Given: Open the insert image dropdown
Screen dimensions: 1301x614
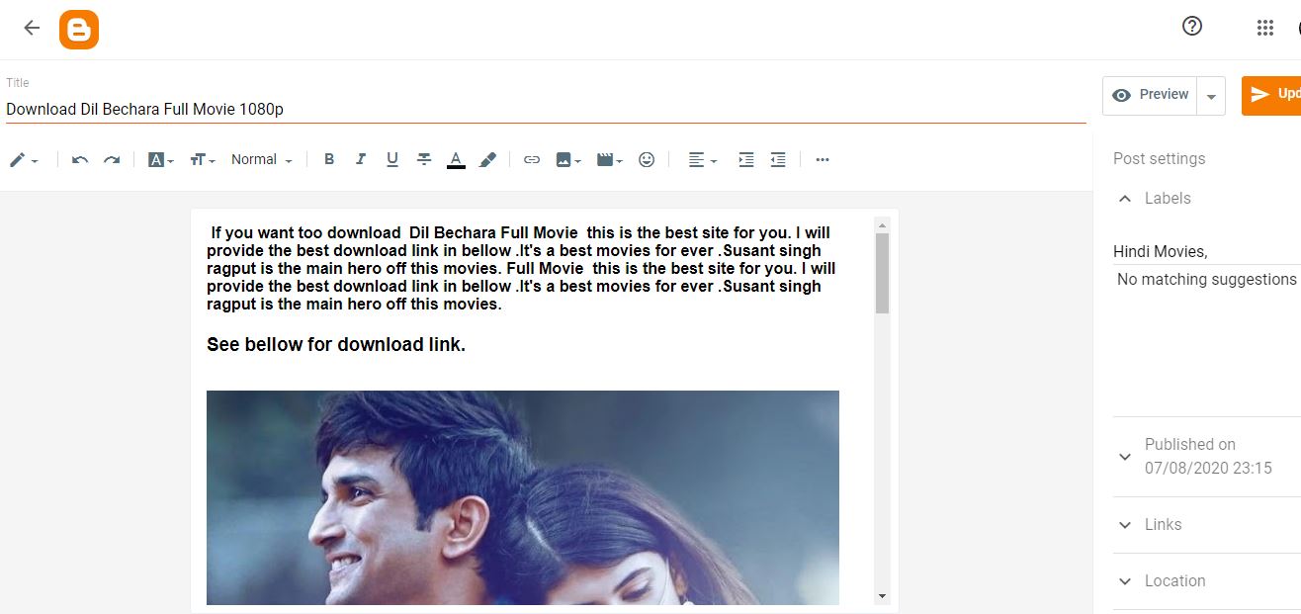Looking at the screenshot, I should [568, 159].
